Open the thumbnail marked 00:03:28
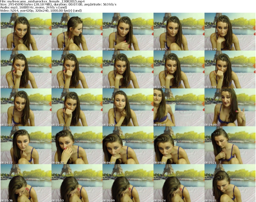256x202 pixels. (x=128, y=108)
